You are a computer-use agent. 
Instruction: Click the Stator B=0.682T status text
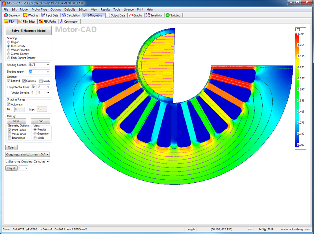click(x=13, y=229)
